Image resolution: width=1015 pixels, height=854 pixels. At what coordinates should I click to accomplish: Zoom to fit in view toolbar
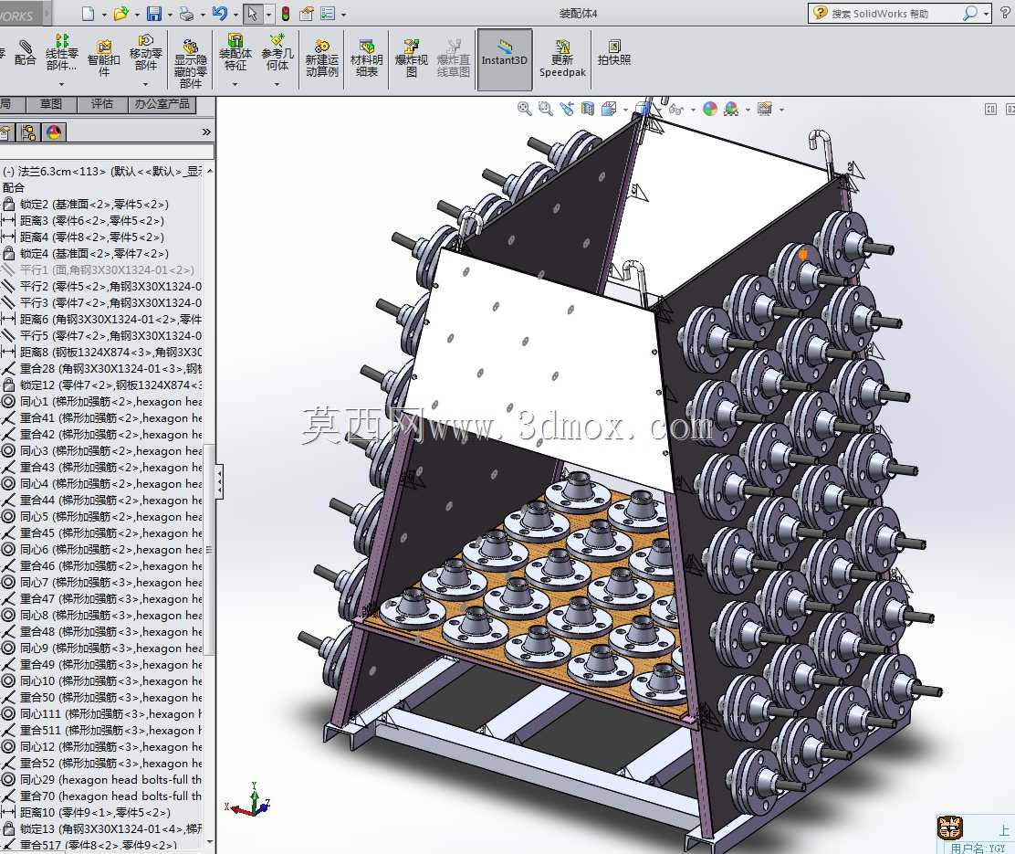524,109
